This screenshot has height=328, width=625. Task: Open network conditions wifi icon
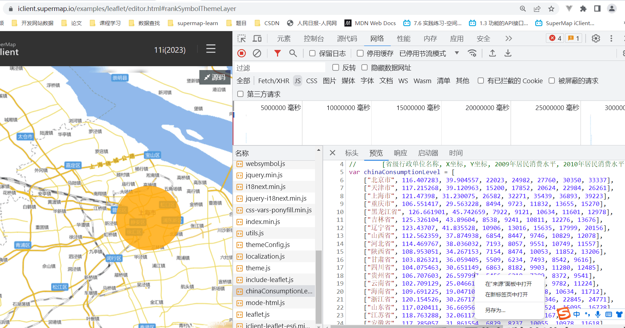(472, 53)
